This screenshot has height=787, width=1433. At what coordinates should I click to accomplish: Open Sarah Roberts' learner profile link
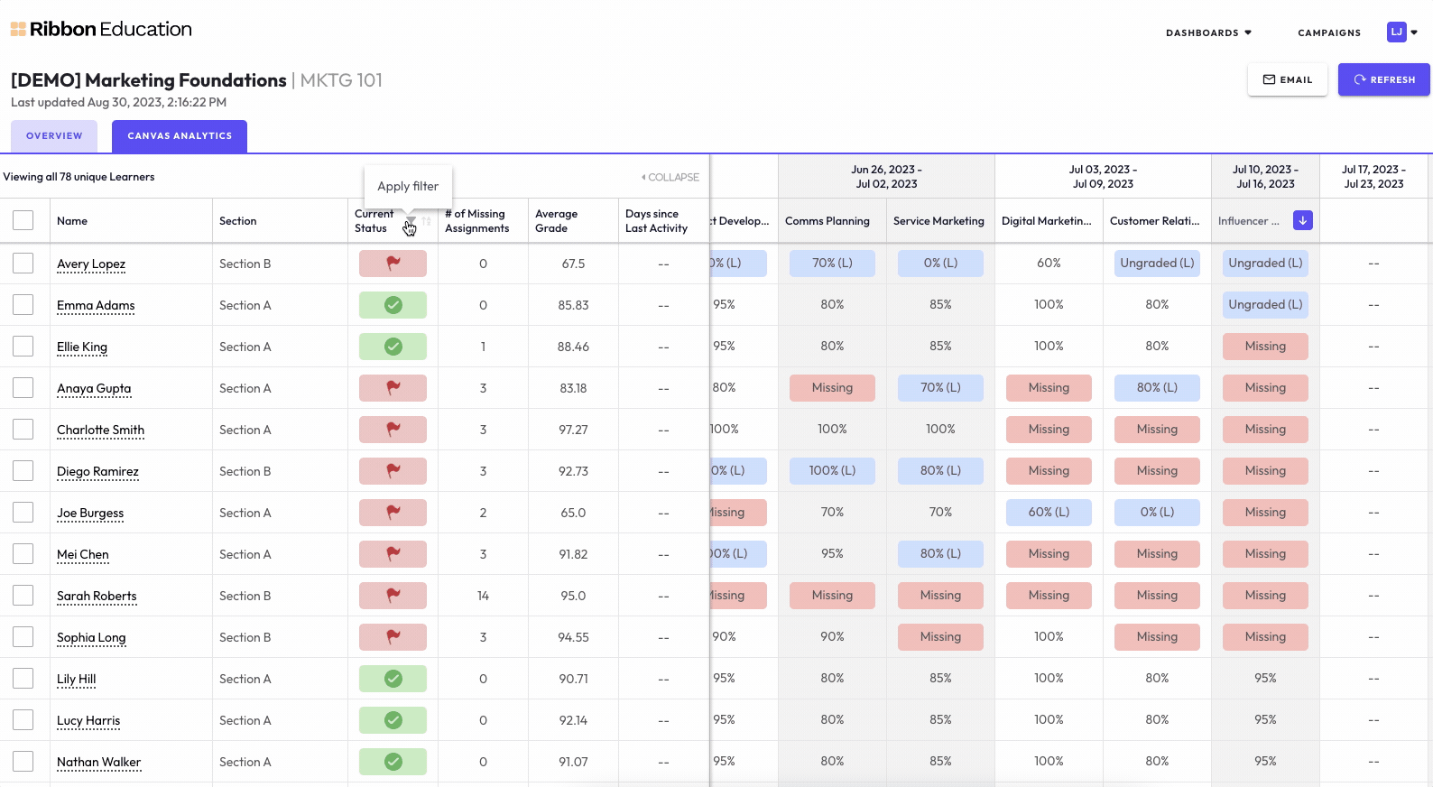pos(97,597)
